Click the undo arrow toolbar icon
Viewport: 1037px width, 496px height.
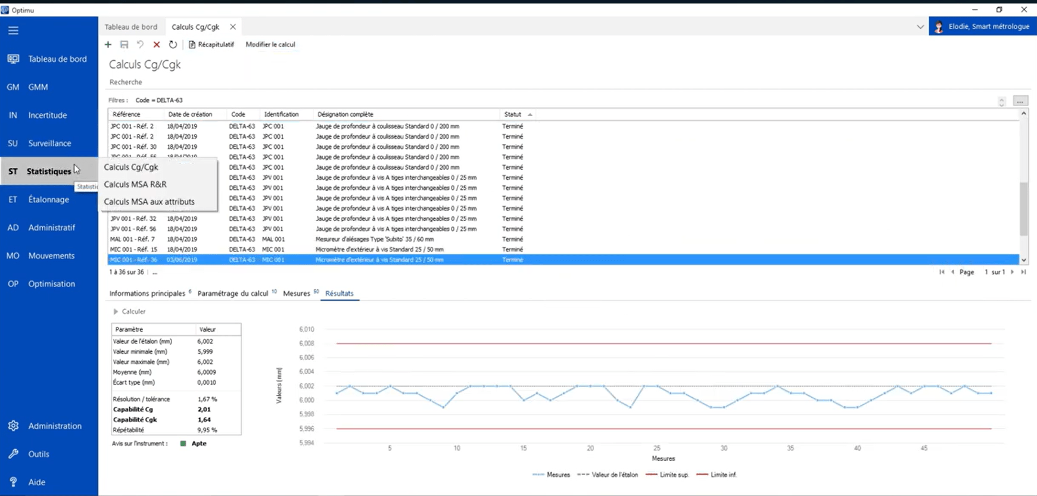tap(140, 45)
